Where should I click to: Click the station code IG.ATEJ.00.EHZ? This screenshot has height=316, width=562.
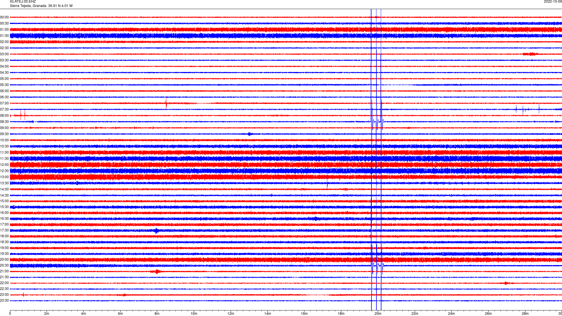[23, 2]
